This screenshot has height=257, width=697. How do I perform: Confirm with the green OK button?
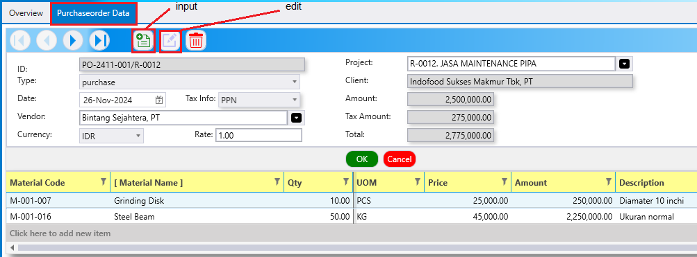[x=362, y=159]
